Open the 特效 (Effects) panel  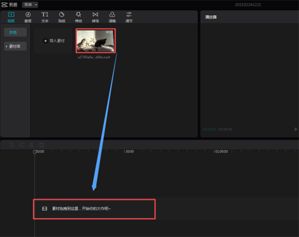tap(78, 17)
